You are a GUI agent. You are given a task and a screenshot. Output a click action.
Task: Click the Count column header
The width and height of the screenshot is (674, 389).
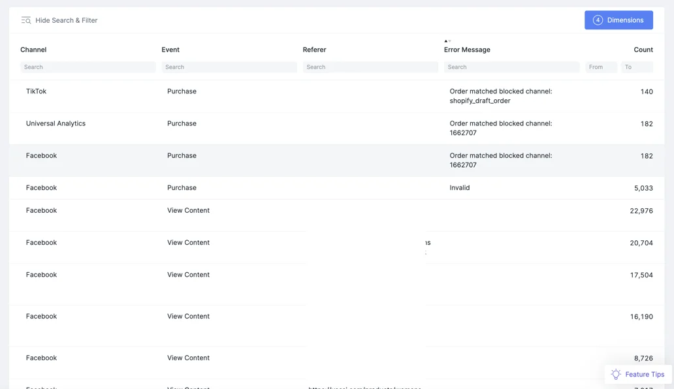point(643,50)
